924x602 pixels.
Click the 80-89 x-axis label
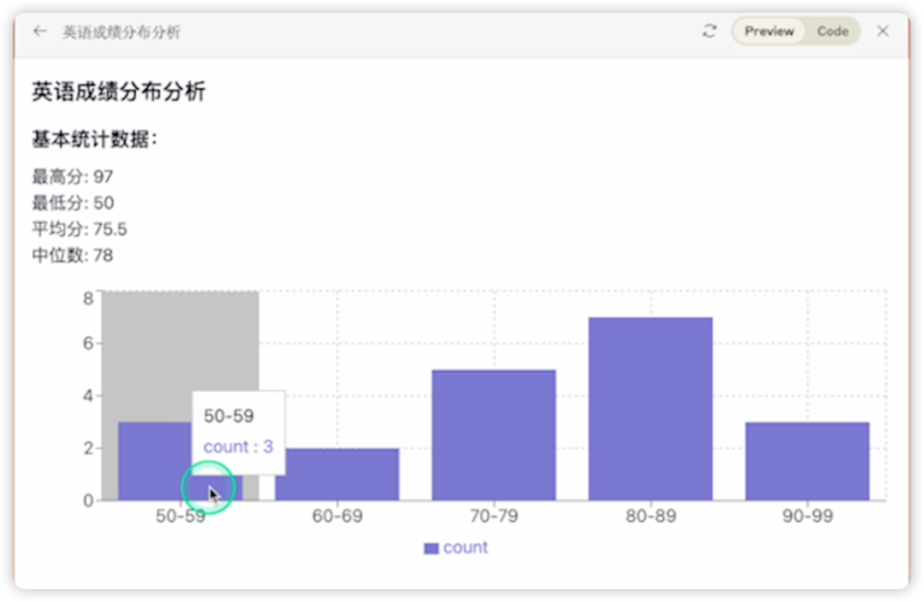click(650, 516)
